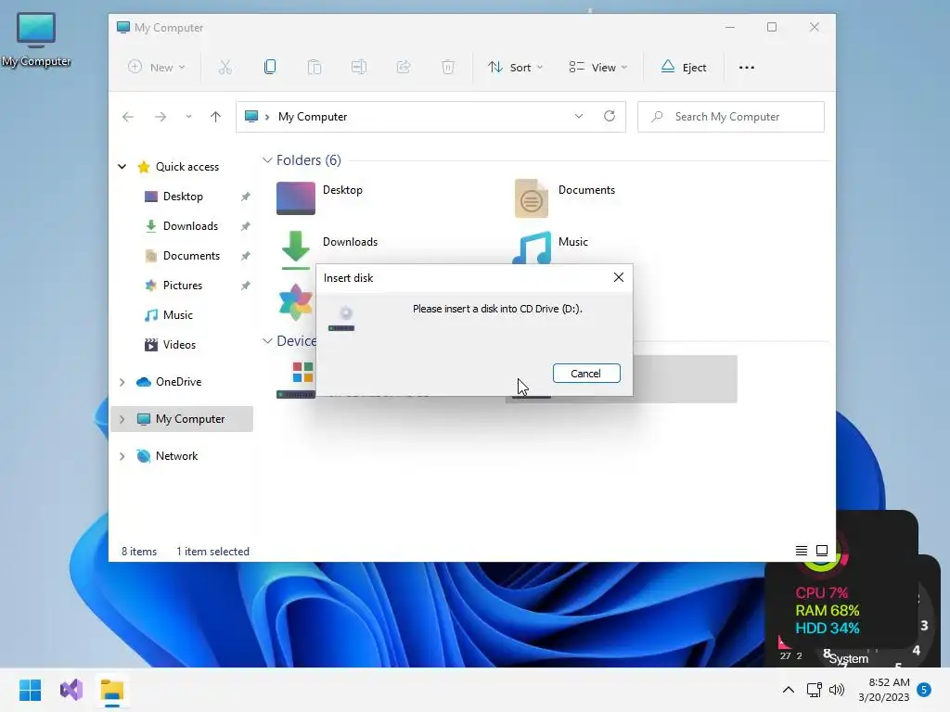The height and width of the screenshot is (712, 950).
Task: Open Visual Studio from the taskbar
Action: coord(71,690)
